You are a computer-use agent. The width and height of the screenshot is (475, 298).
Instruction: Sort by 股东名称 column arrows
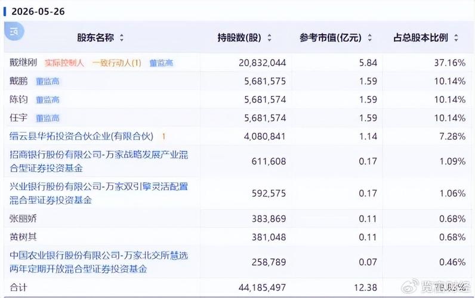pos(122,38)
